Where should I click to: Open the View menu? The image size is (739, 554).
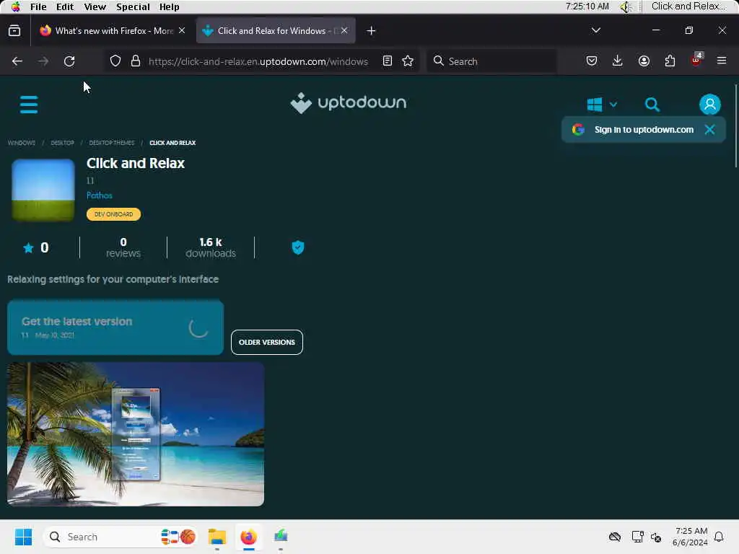pos(95,6)
